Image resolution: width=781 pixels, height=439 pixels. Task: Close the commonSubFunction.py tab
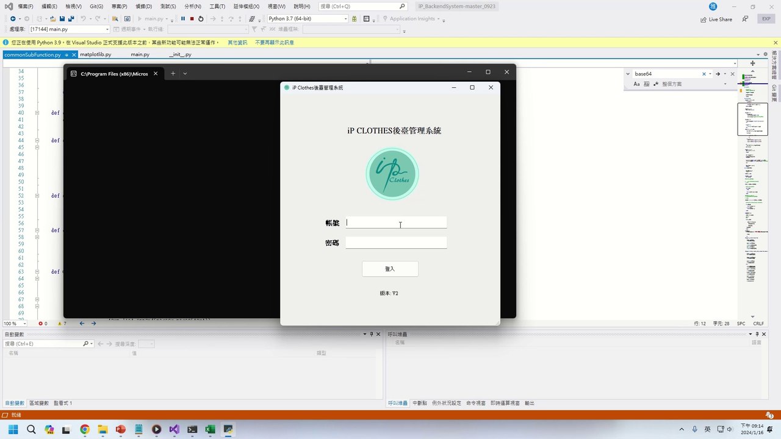tap(73, 55)
